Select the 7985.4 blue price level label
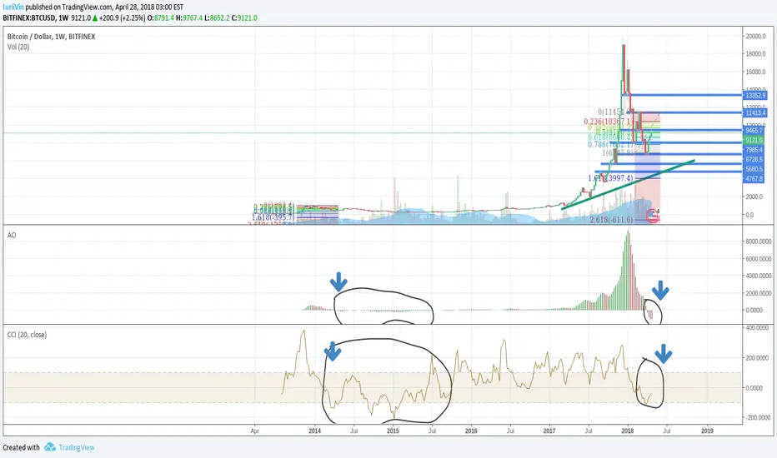Screen dimensions: 777x458 click(754, 150)
